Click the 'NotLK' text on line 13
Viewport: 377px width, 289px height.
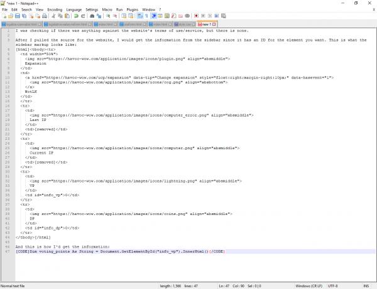31,92
